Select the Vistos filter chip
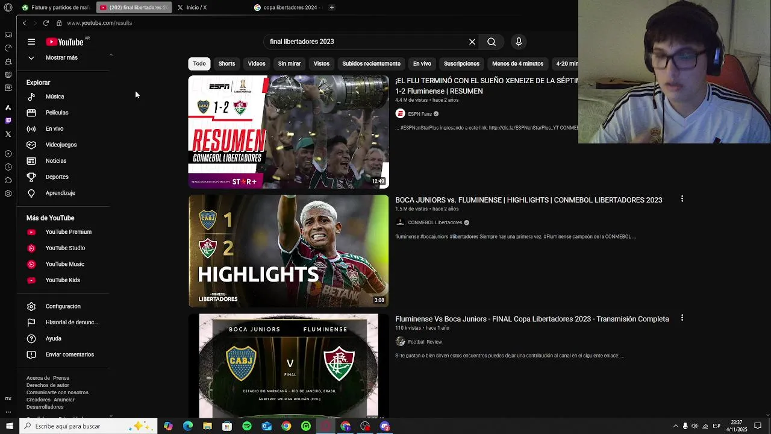771x434 pixels. click(x=322, y=63)
